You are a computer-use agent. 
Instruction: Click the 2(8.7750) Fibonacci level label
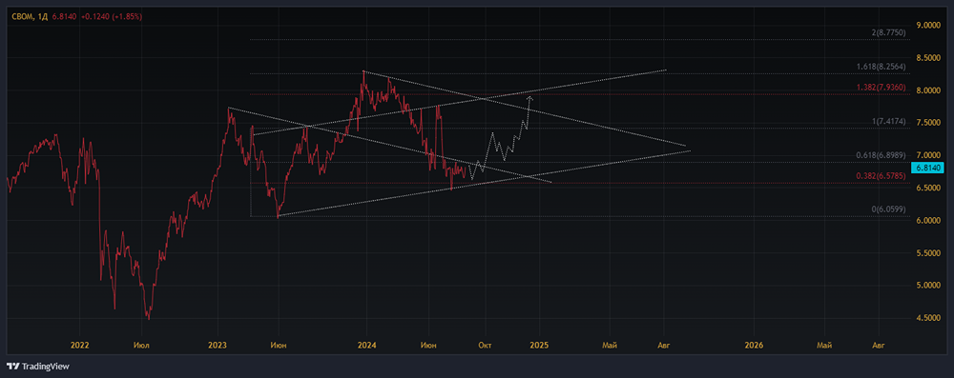coord(889,31)
